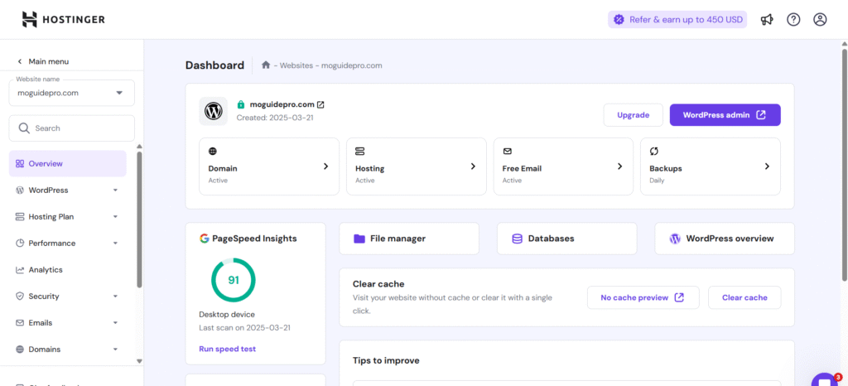Click Websites in the breadcrumb
Screen dimensions: 848x386
(296, 65)
